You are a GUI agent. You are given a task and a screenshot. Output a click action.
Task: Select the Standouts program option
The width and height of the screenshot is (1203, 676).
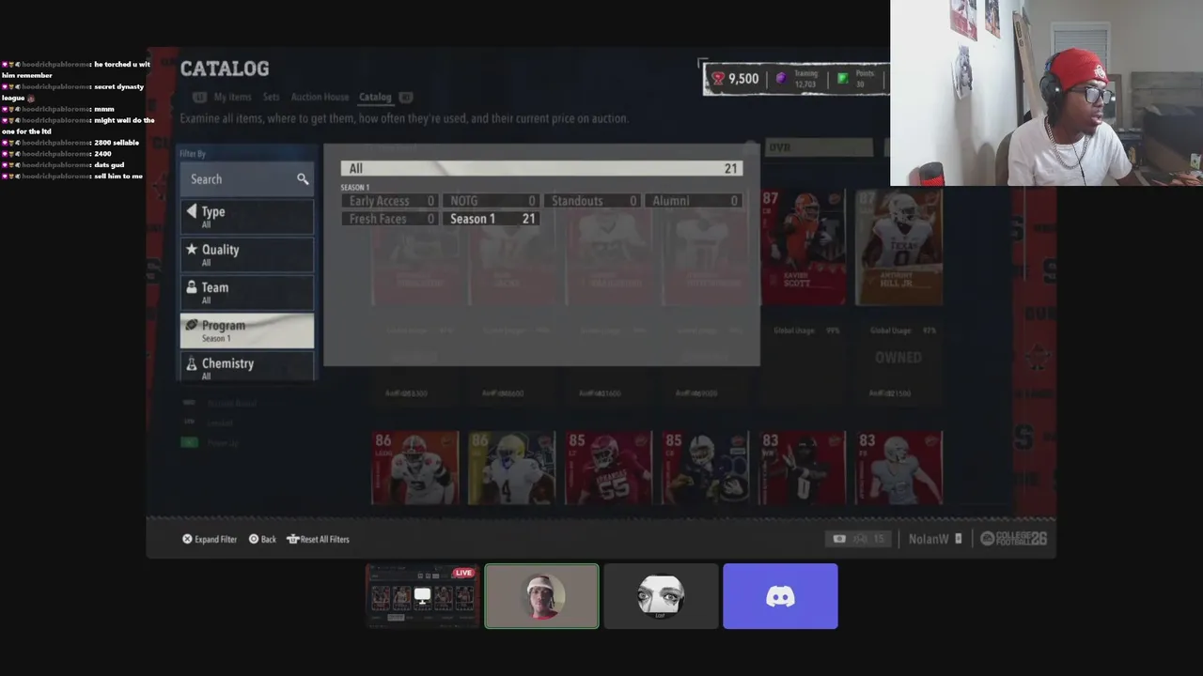(593, 201)
